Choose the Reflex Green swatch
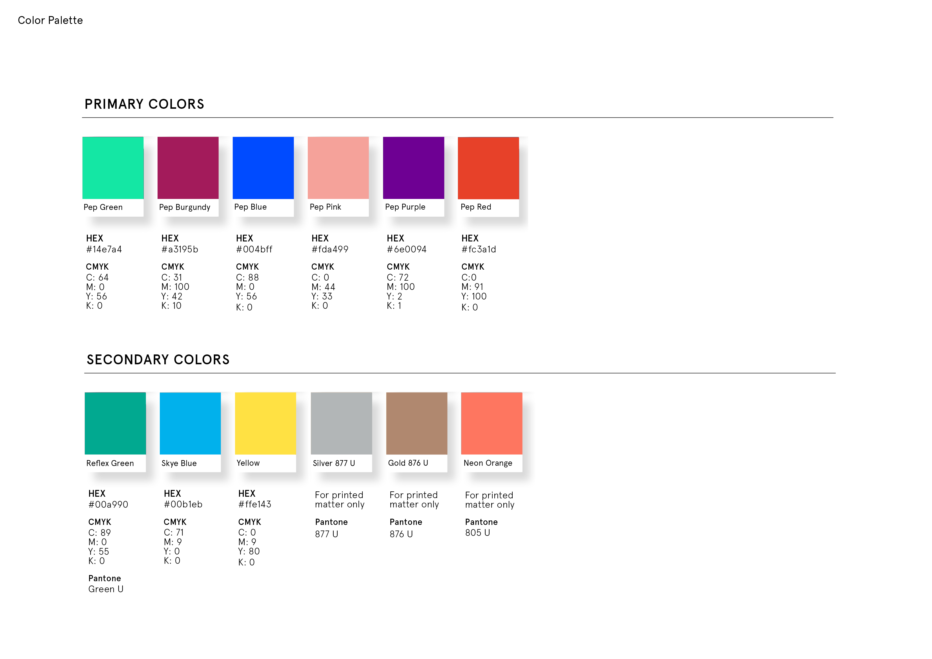932x659 pixels. (x=115, y=423)
